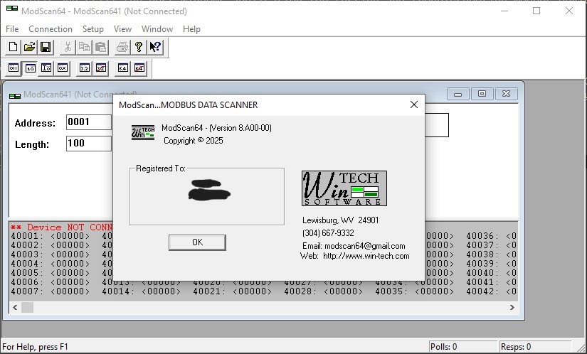The image size is (587, 354).
Task: Close the ModScan641 child window
Action: [506, 94]
